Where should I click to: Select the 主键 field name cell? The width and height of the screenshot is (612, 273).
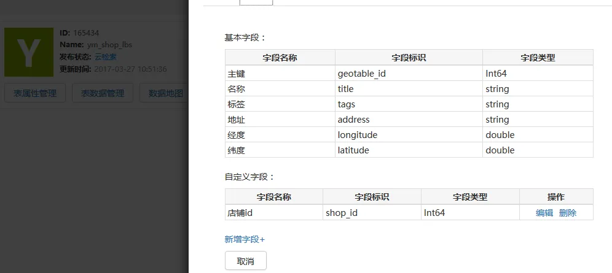(x=237, y=74)
